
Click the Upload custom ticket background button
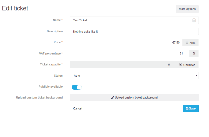click(134, 98)
